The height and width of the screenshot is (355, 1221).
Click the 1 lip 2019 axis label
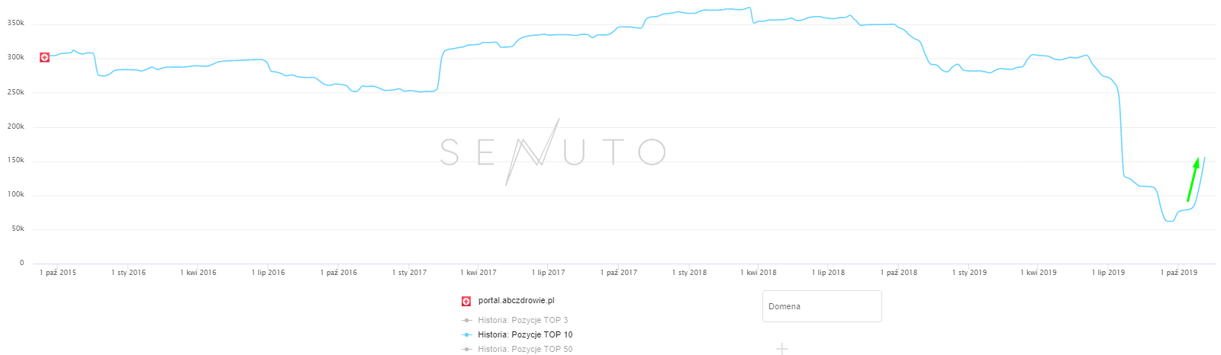click(x=1108, y=273)
